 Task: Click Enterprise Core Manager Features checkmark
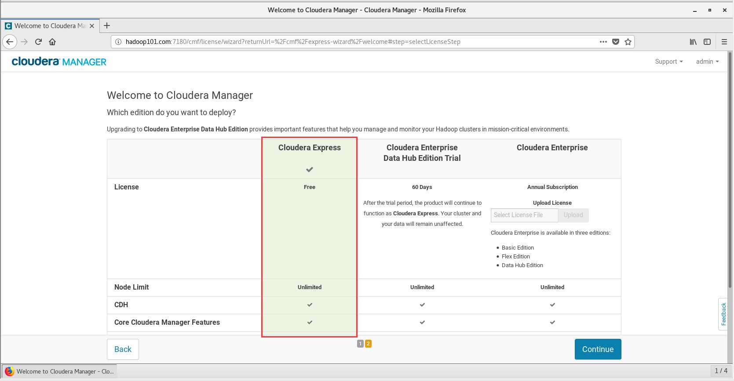tap(552, 322)
